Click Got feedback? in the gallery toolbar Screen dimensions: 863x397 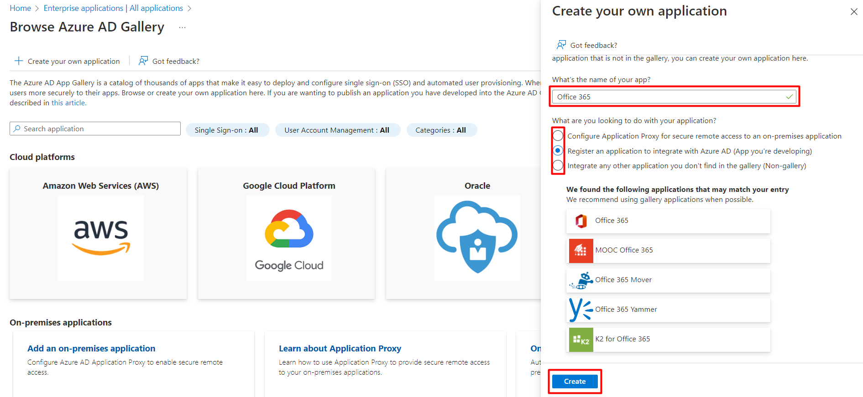[169, 61]
